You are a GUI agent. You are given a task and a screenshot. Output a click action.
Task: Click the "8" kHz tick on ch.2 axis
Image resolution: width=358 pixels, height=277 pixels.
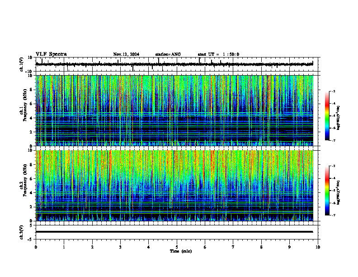[x=31, y=165]
